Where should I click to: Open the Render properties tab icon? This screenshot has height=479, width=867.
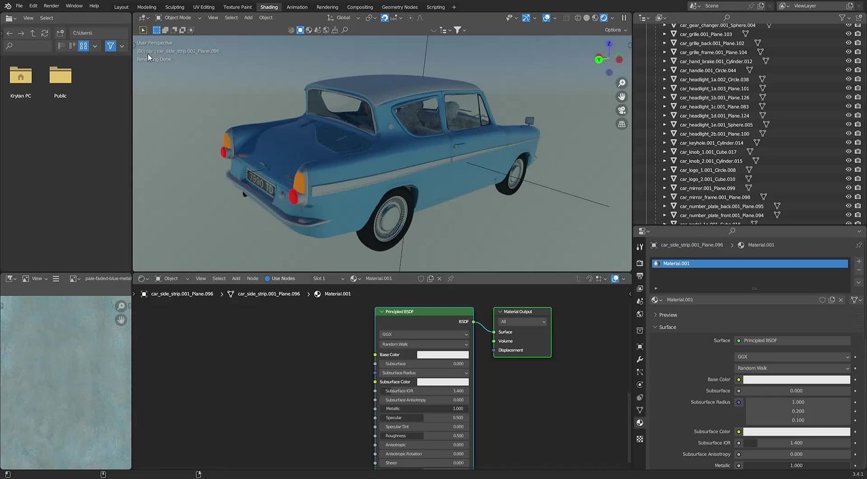(x=640, y=263)
